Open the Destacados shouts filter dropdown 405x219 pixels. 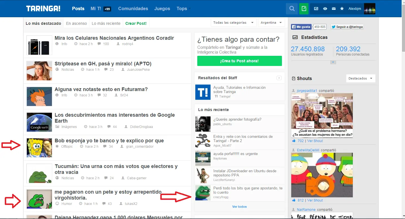361,78
